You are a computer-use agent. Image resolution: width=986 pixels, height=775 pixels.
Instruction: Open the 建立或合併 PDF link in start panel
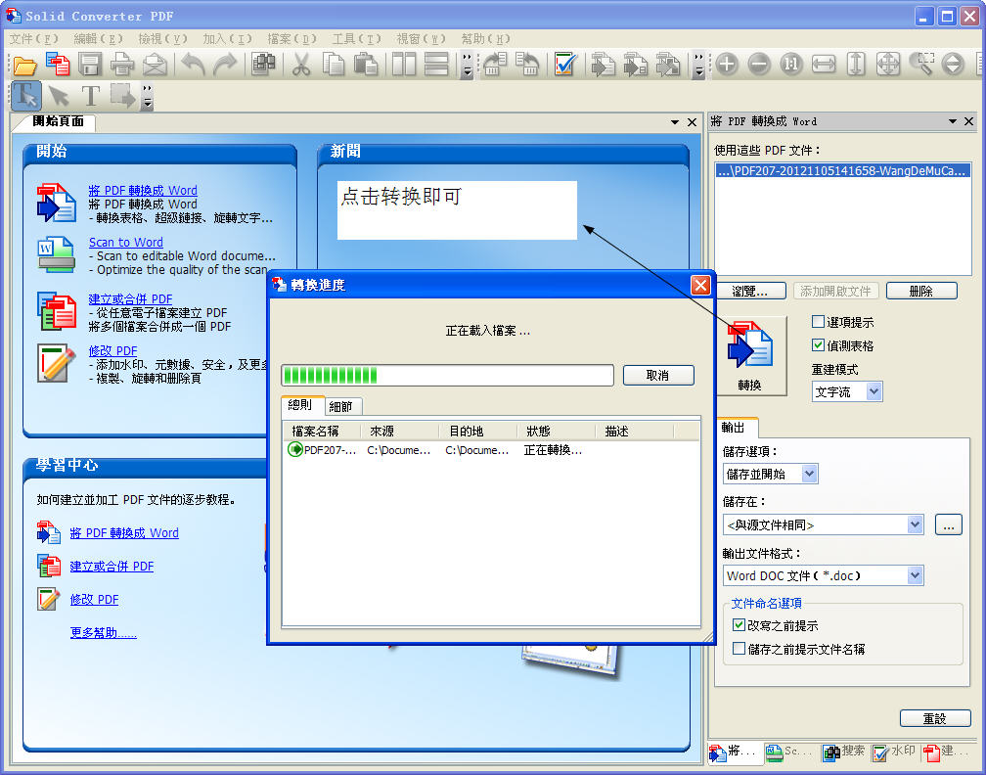pyautogui.click(x=130, y=298)
